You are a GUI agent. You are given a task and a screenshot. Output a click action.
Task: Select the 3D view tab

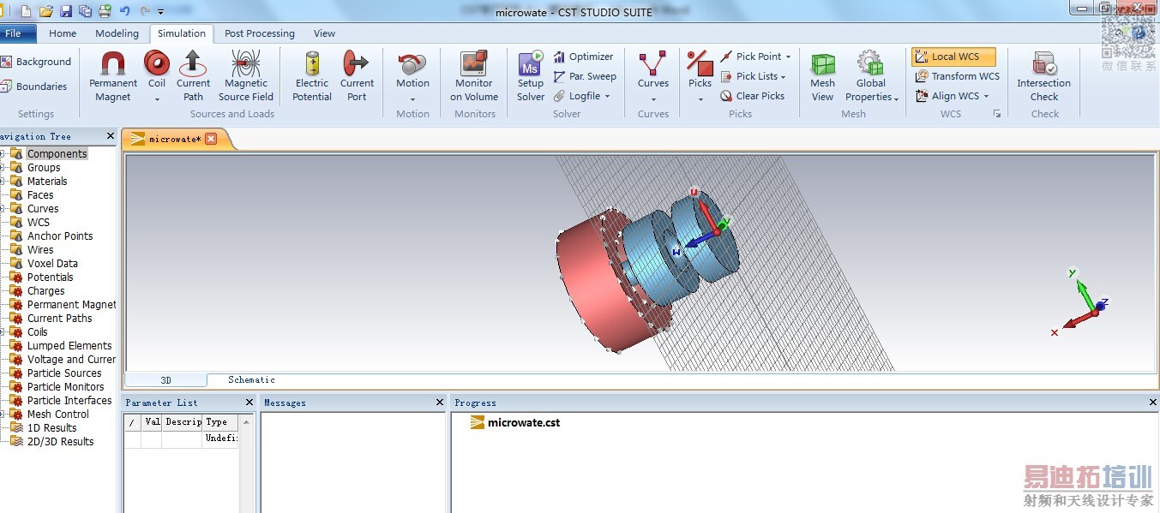coord(165,379)
